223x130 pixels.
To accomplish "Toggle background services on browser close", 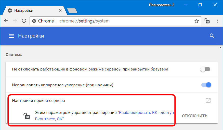I will pos(205,69).
